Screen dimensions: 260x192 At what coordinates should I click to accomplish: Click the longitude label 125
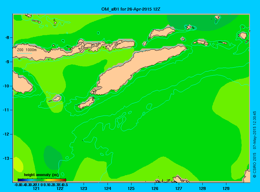click(131, 188)
